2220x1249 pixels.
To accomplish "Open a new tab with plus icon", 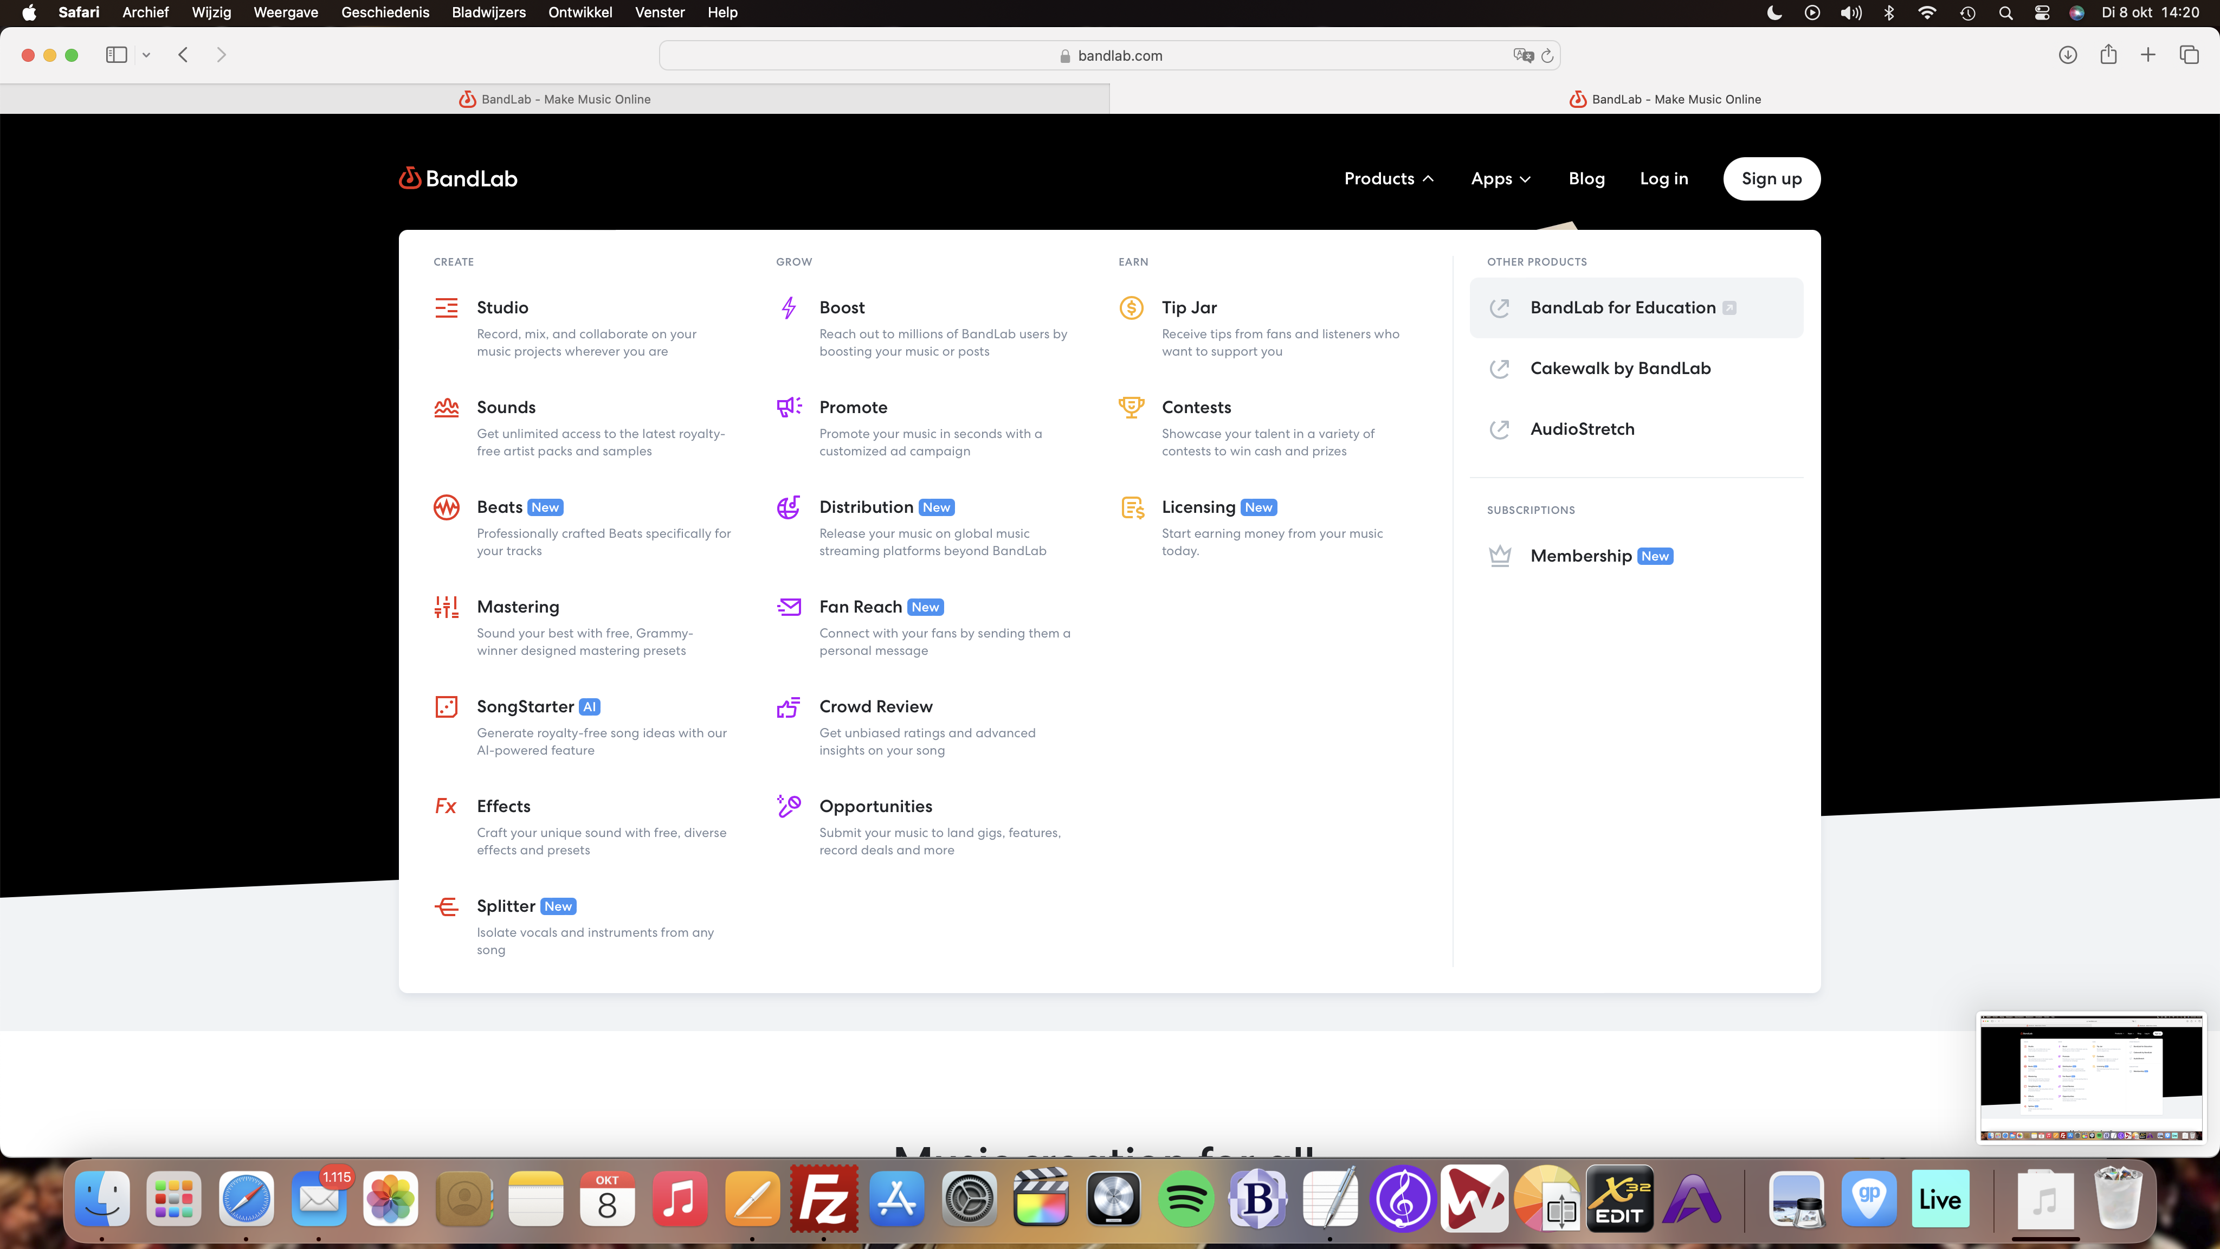I will click(x=2147, y=55).
